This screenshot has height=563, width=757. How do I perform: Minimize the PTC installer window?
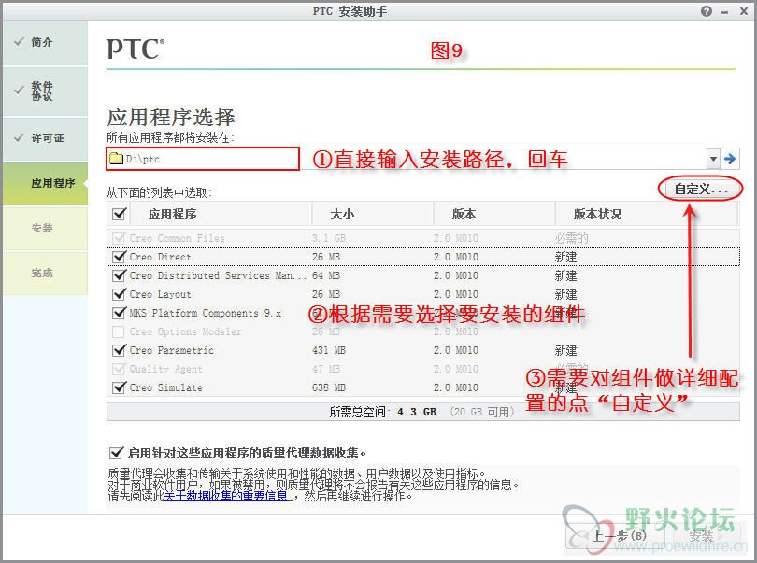[x=724, y=12]
